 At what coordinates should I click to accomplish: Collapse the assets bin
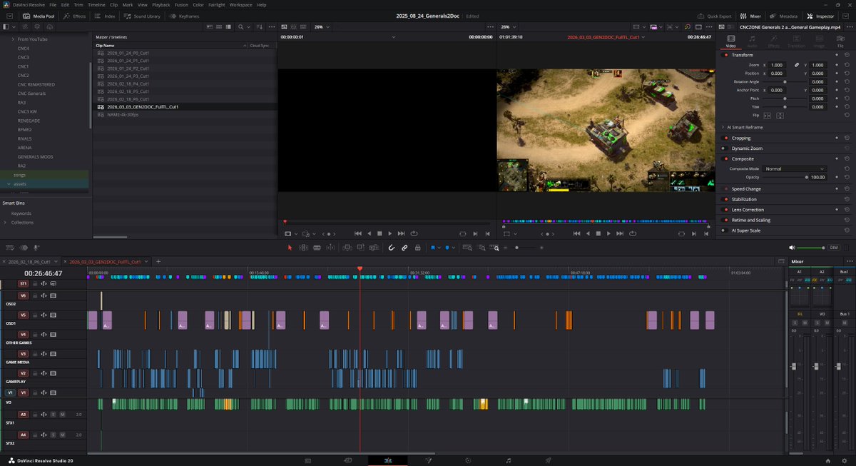point(9,184)
